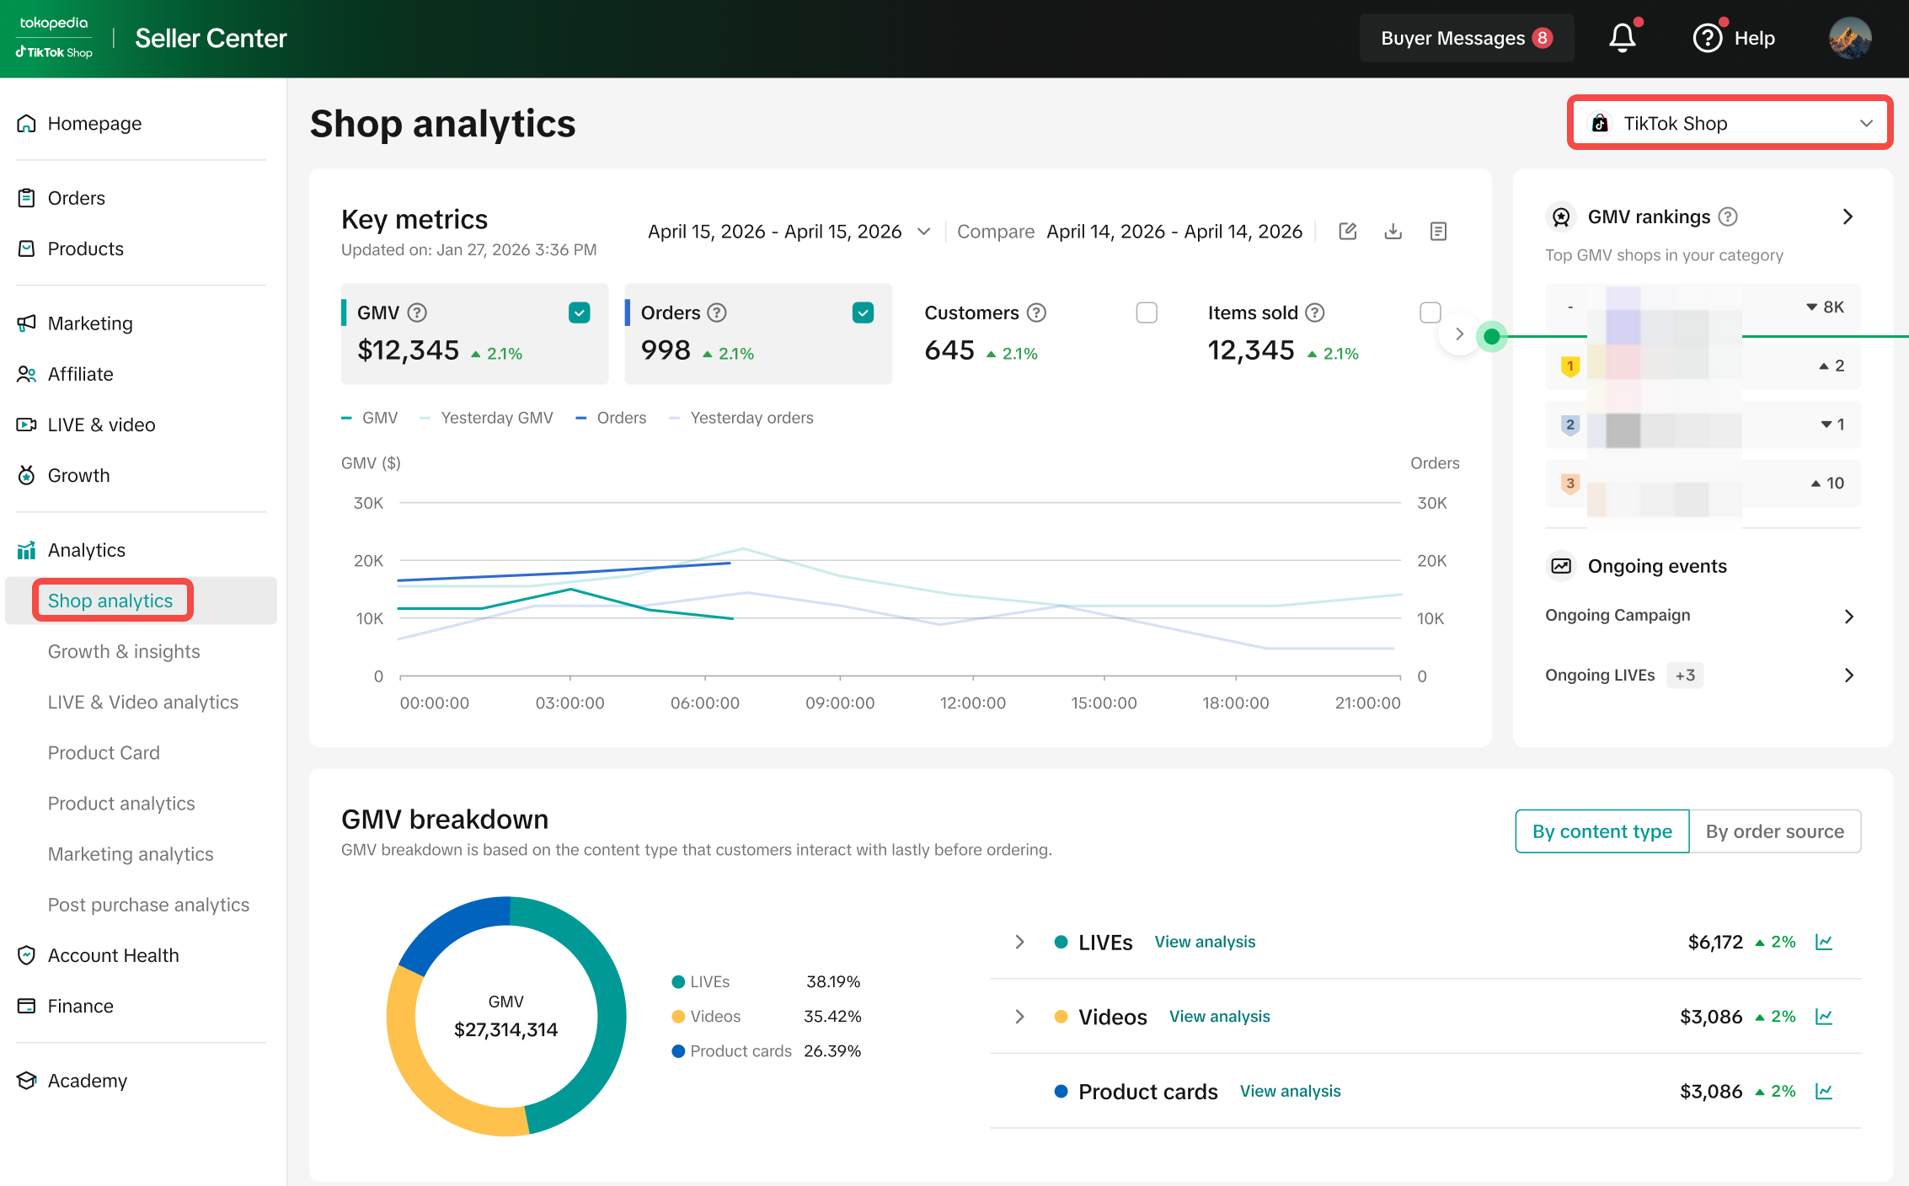Show GMV rankings help tooltip icon
The width and height of the screenshot is (1909, 1186).
tap(1728, 216)
